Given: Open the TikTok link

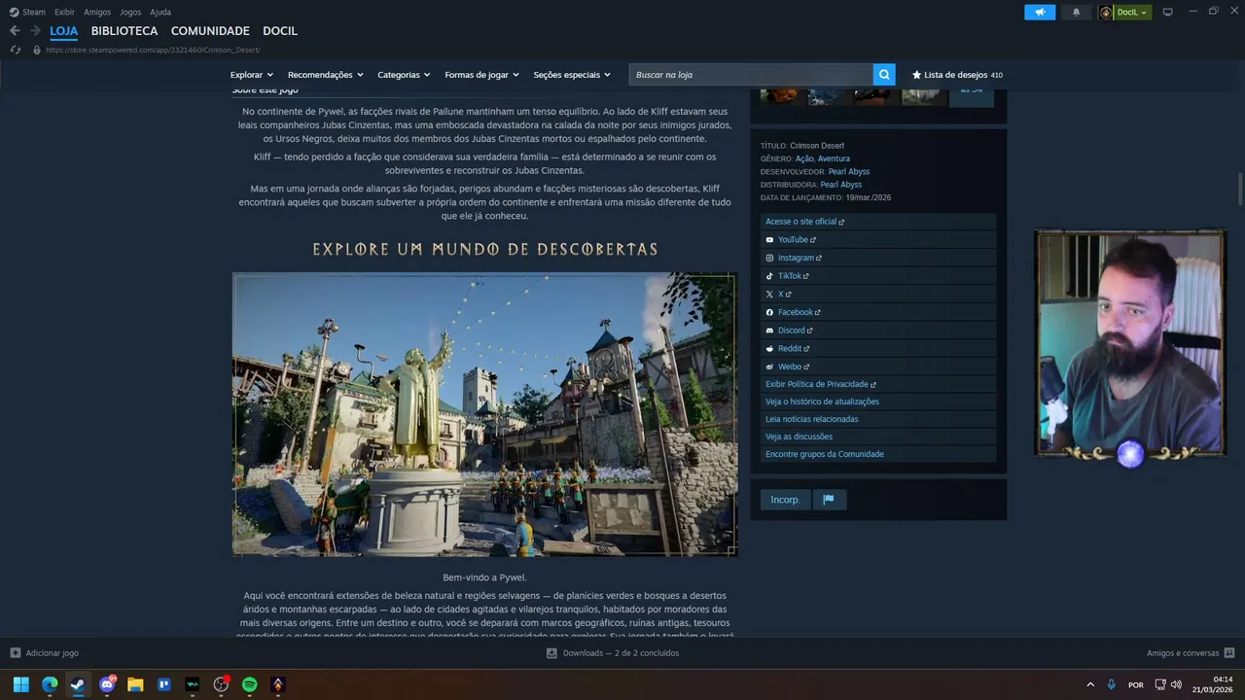Looking at the screenshot, I should click(x=878, y=276).
